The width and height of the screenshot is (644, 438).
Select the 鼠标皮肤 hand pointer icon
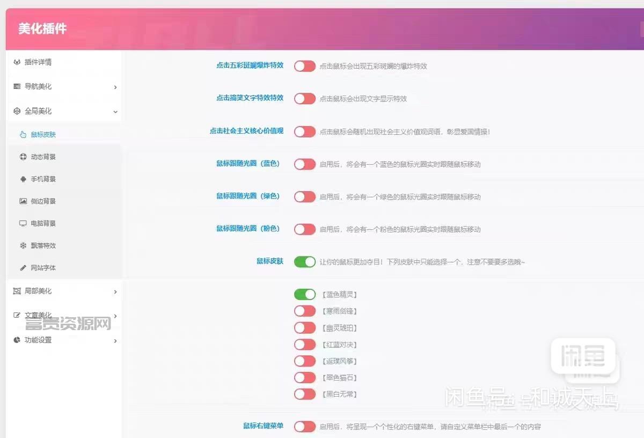coord(23,135)
